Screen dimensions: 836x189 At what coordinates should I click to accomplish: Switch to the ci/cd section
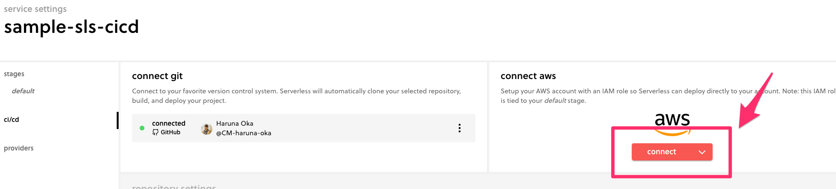click(11, 119)
